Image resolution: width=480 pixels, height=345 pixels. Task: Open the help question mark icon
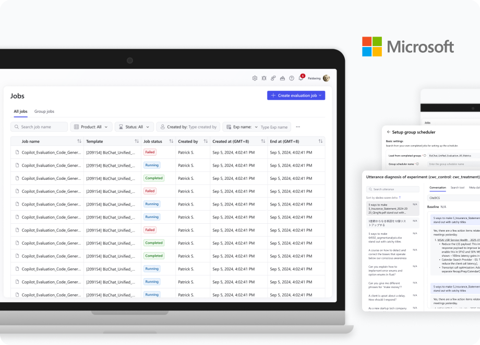click(x=292, y=78)
